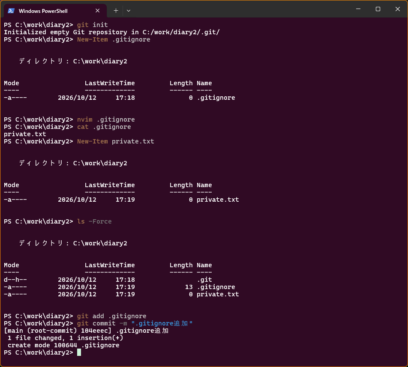
Task: Click the 'cat .gitignore' command
Action: (x=104, y=127)
